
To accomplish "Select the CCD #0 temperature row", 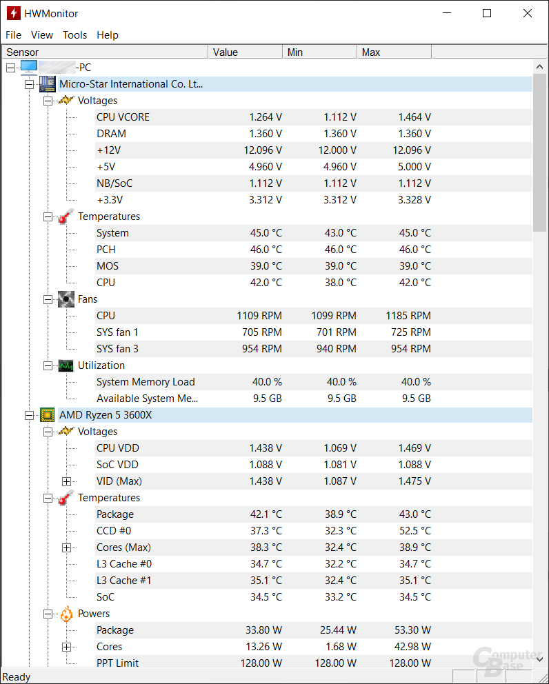I will [314, 531].
